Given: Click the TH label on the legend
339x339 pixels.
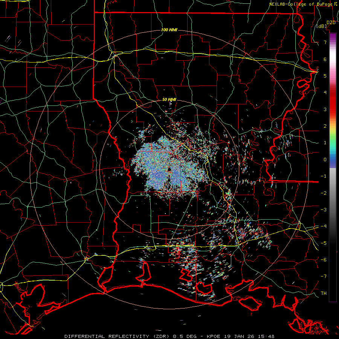Looking at the screenshot, I should point(324,293).
